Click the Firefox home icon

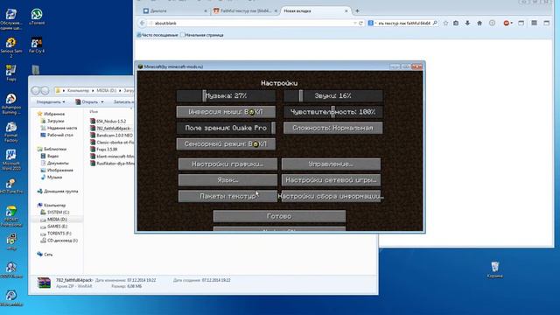click(x=479, y=24)
